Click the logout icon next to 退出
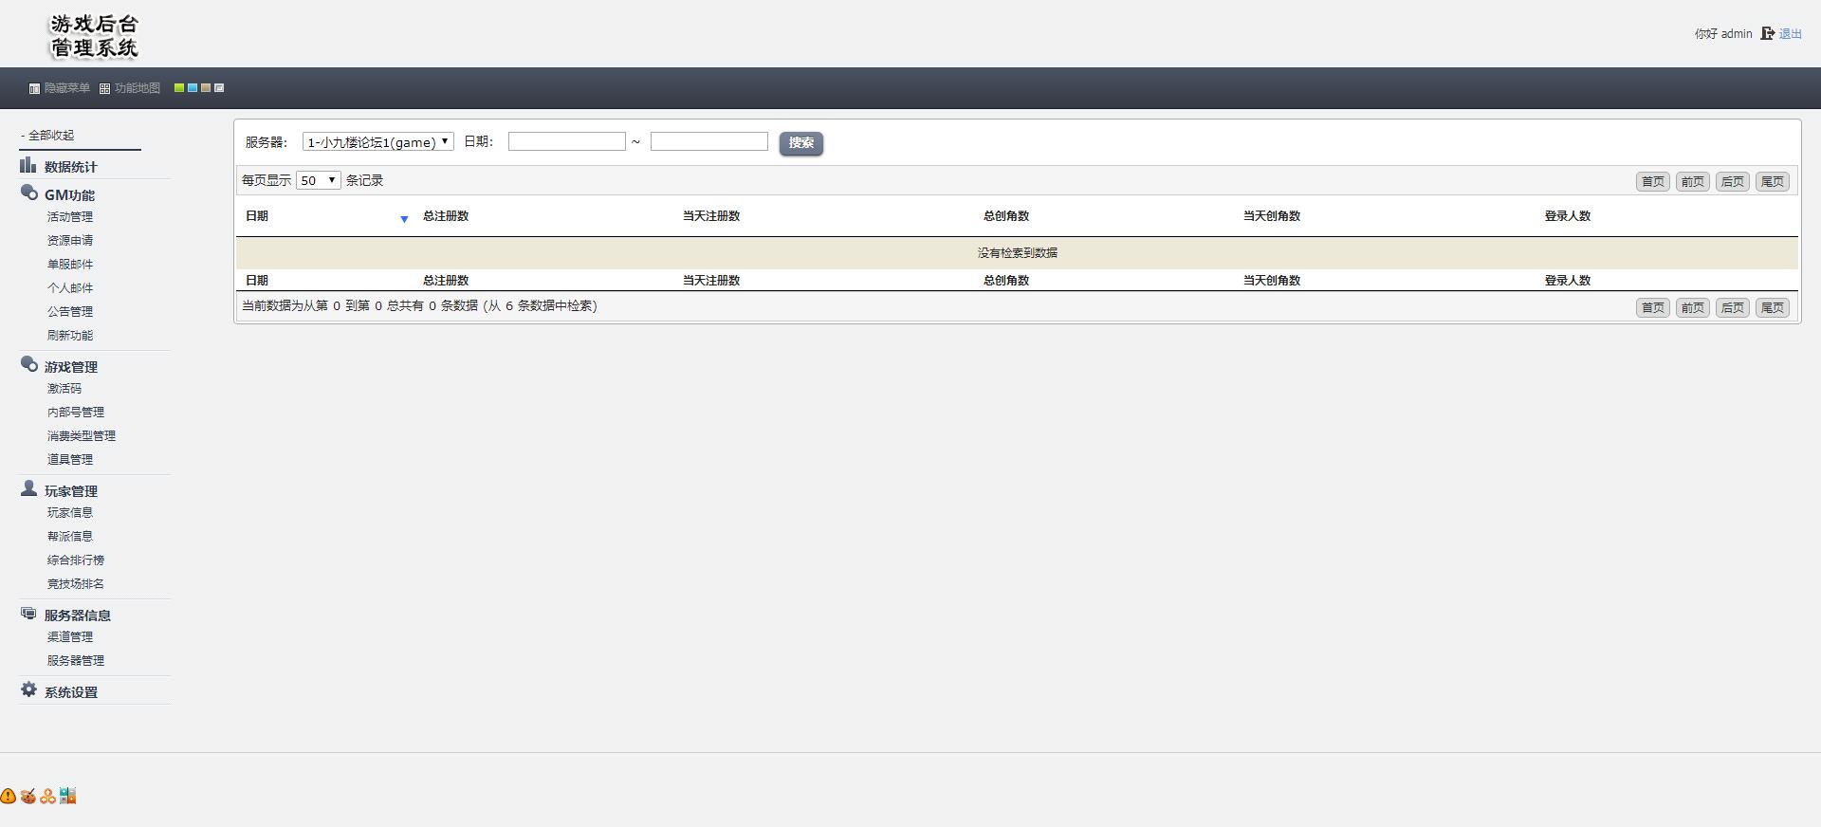The width and height of the screenshot is (1821, 827). coord(1767,33)
